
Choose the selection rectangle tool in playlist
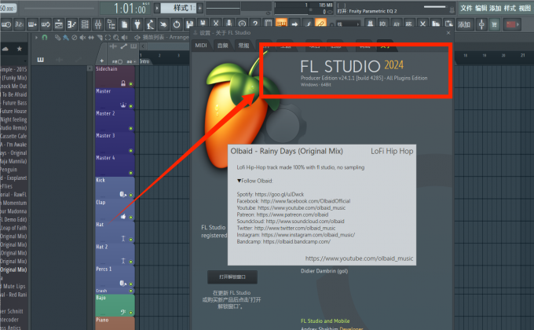(108, 38)
